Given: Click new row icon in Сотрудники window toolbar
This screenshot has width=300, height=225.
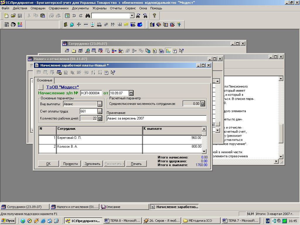Looking at the screenshot, I should point(67,51).
